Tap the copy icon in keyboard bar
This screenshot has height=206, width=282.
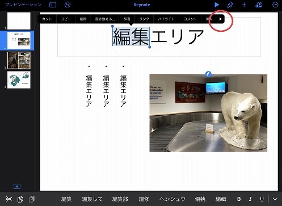point(20,199)
